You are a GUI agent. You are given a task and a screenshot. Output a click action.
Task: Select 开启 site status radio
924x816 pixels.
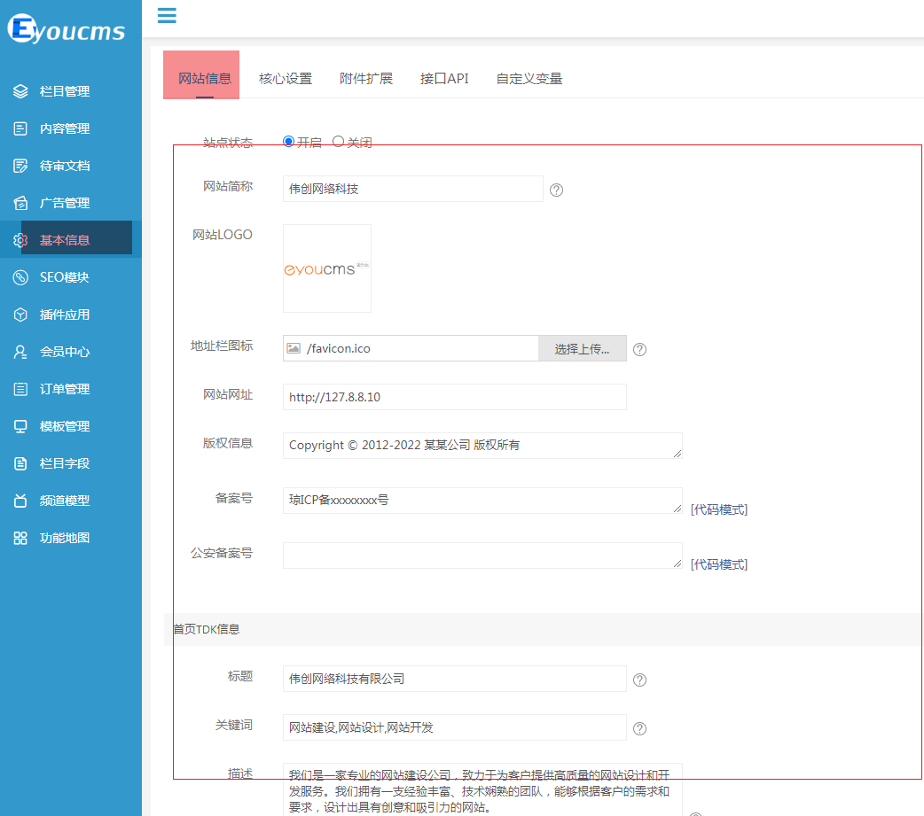pyautogui.click(x=289, y=141)
